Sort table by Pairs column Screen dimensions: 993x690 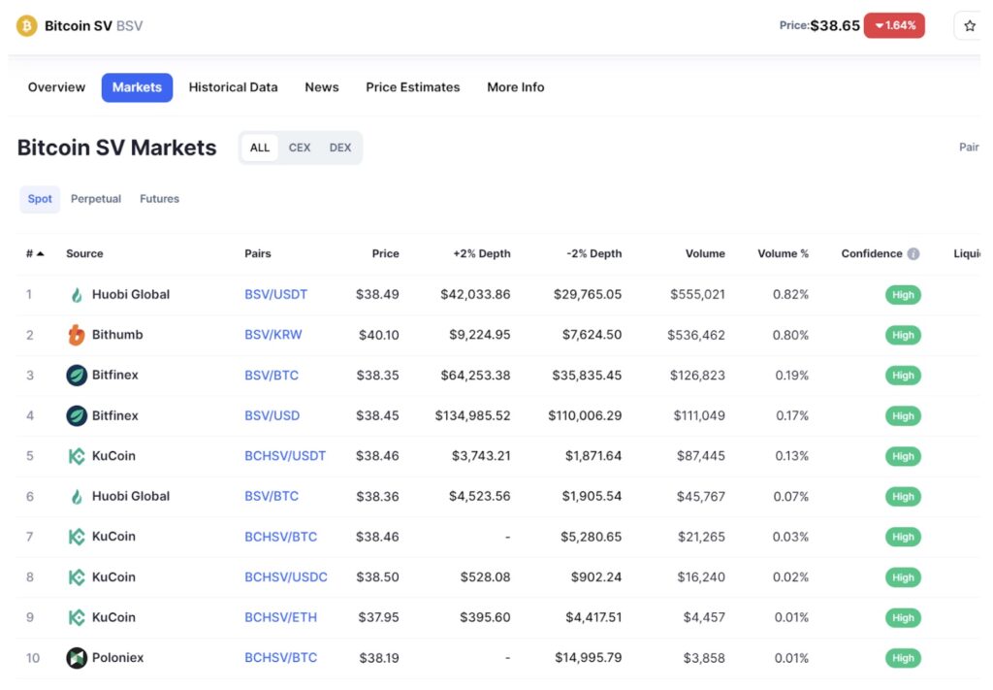click(258, 253)
